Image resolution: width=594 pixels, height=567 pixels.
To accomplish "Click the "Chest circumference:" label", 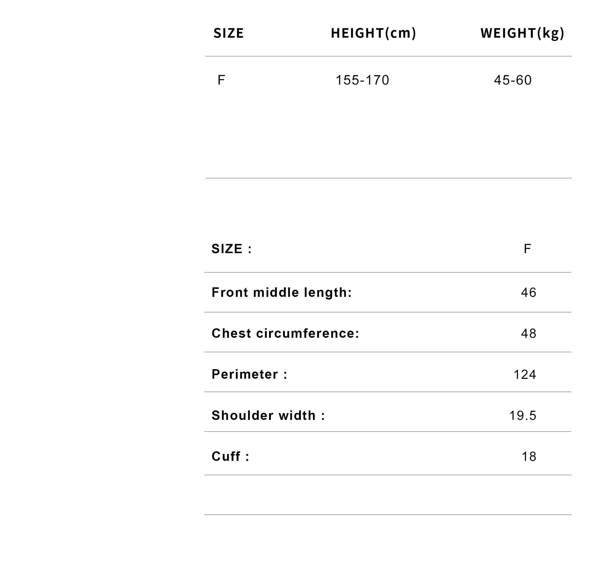I will point(285,333).
